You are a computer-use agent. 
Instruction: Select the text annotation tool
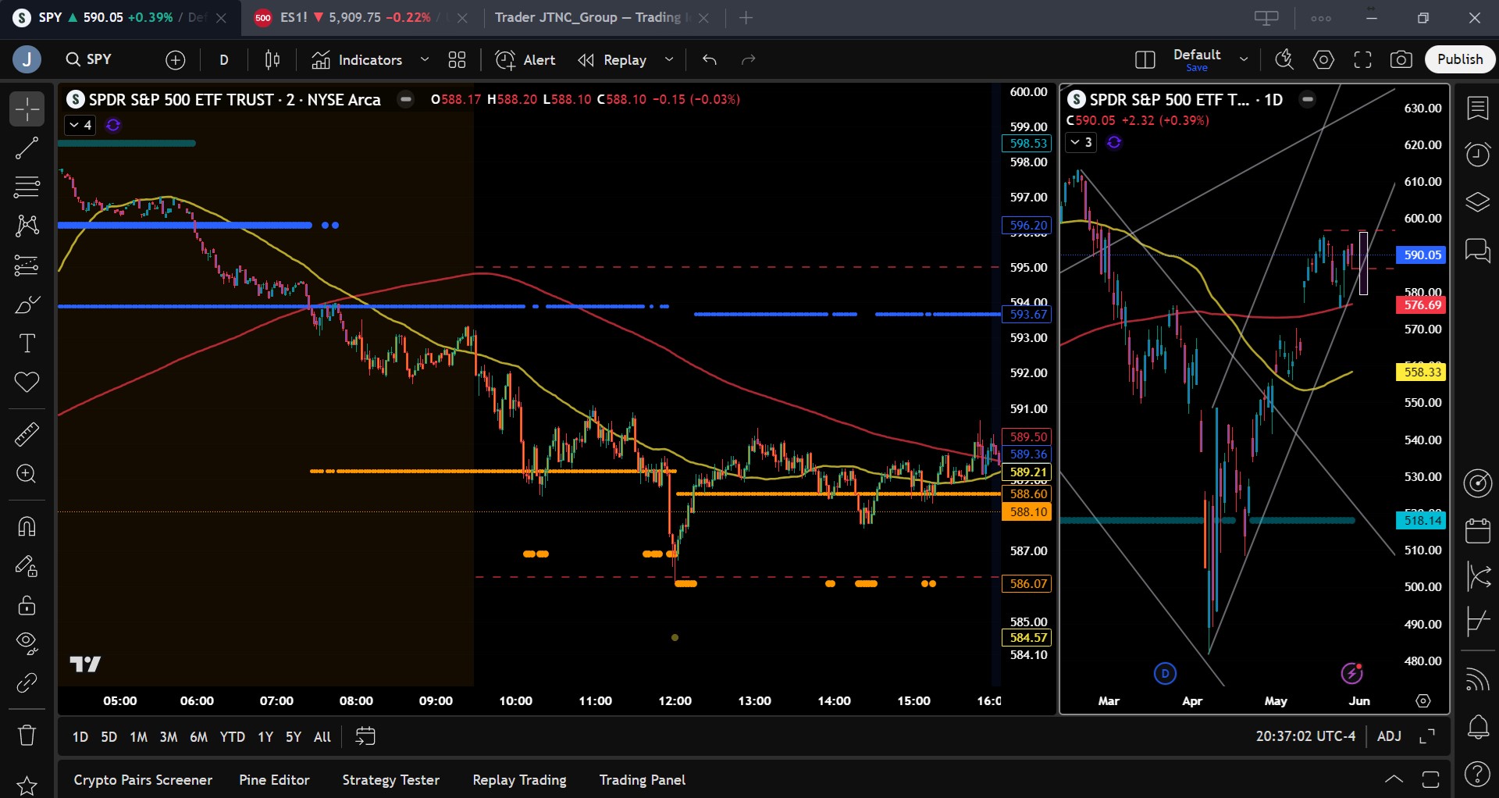pyautogui.click(x=27, y=344)
